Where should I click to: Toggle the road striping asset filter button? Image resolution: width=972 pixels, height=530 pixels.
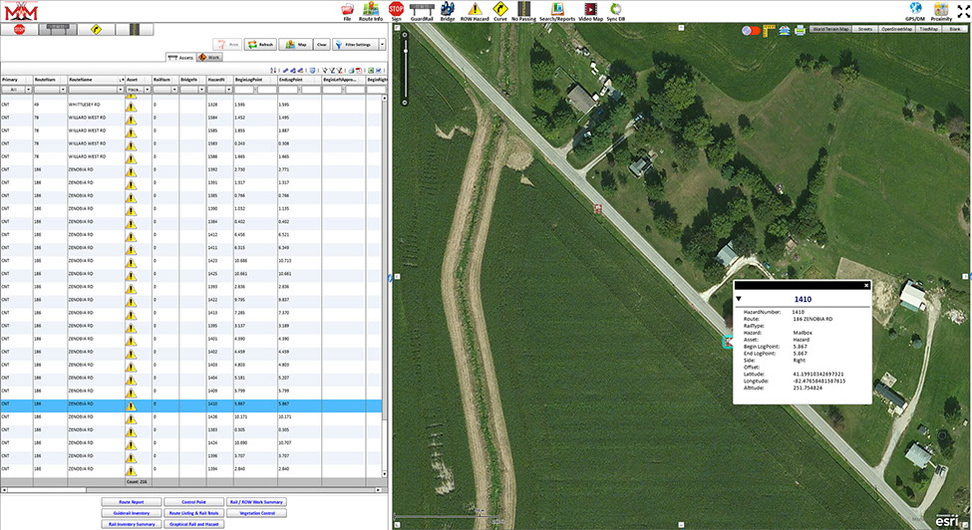136,30
